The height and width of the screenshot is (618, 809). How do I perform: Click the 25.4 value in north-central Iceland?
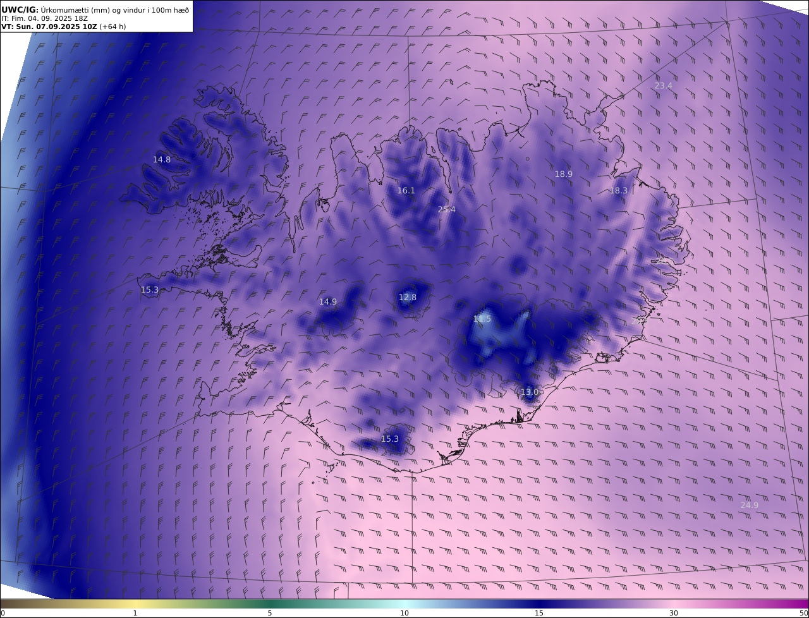coord(447,210)
